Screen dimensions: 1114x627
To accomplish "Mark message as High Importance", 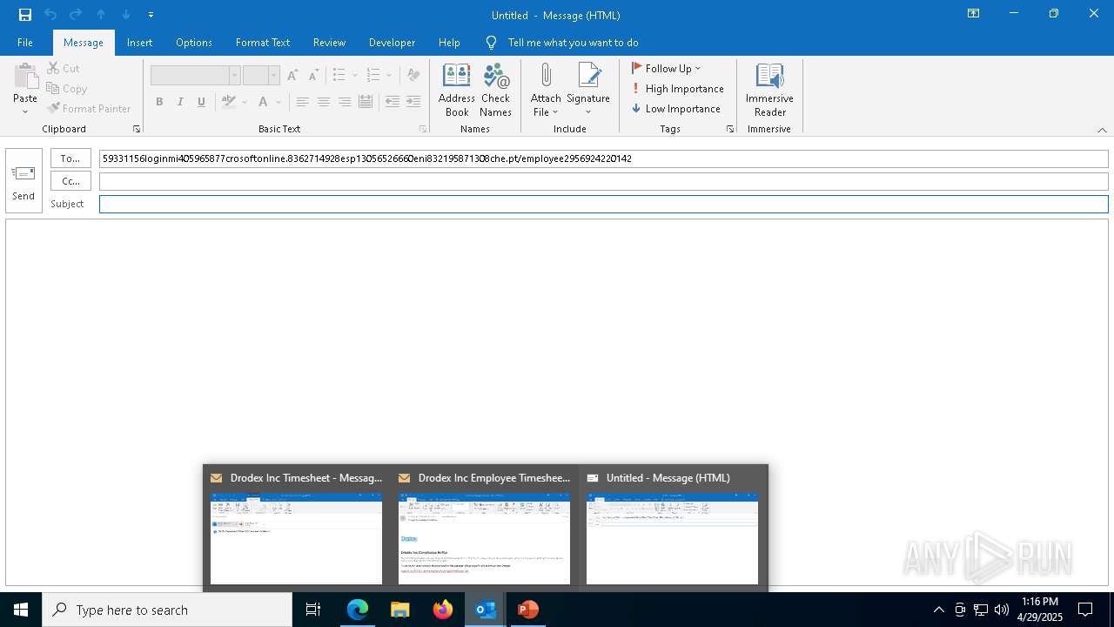I will tap(678, 88).
